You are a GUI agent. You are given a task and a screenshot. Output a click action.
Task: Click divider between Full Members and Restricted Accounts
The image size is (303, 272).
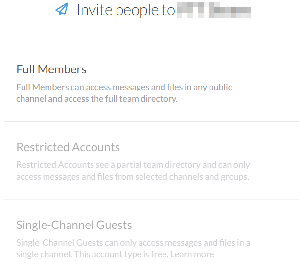click(x=151, y=121)
